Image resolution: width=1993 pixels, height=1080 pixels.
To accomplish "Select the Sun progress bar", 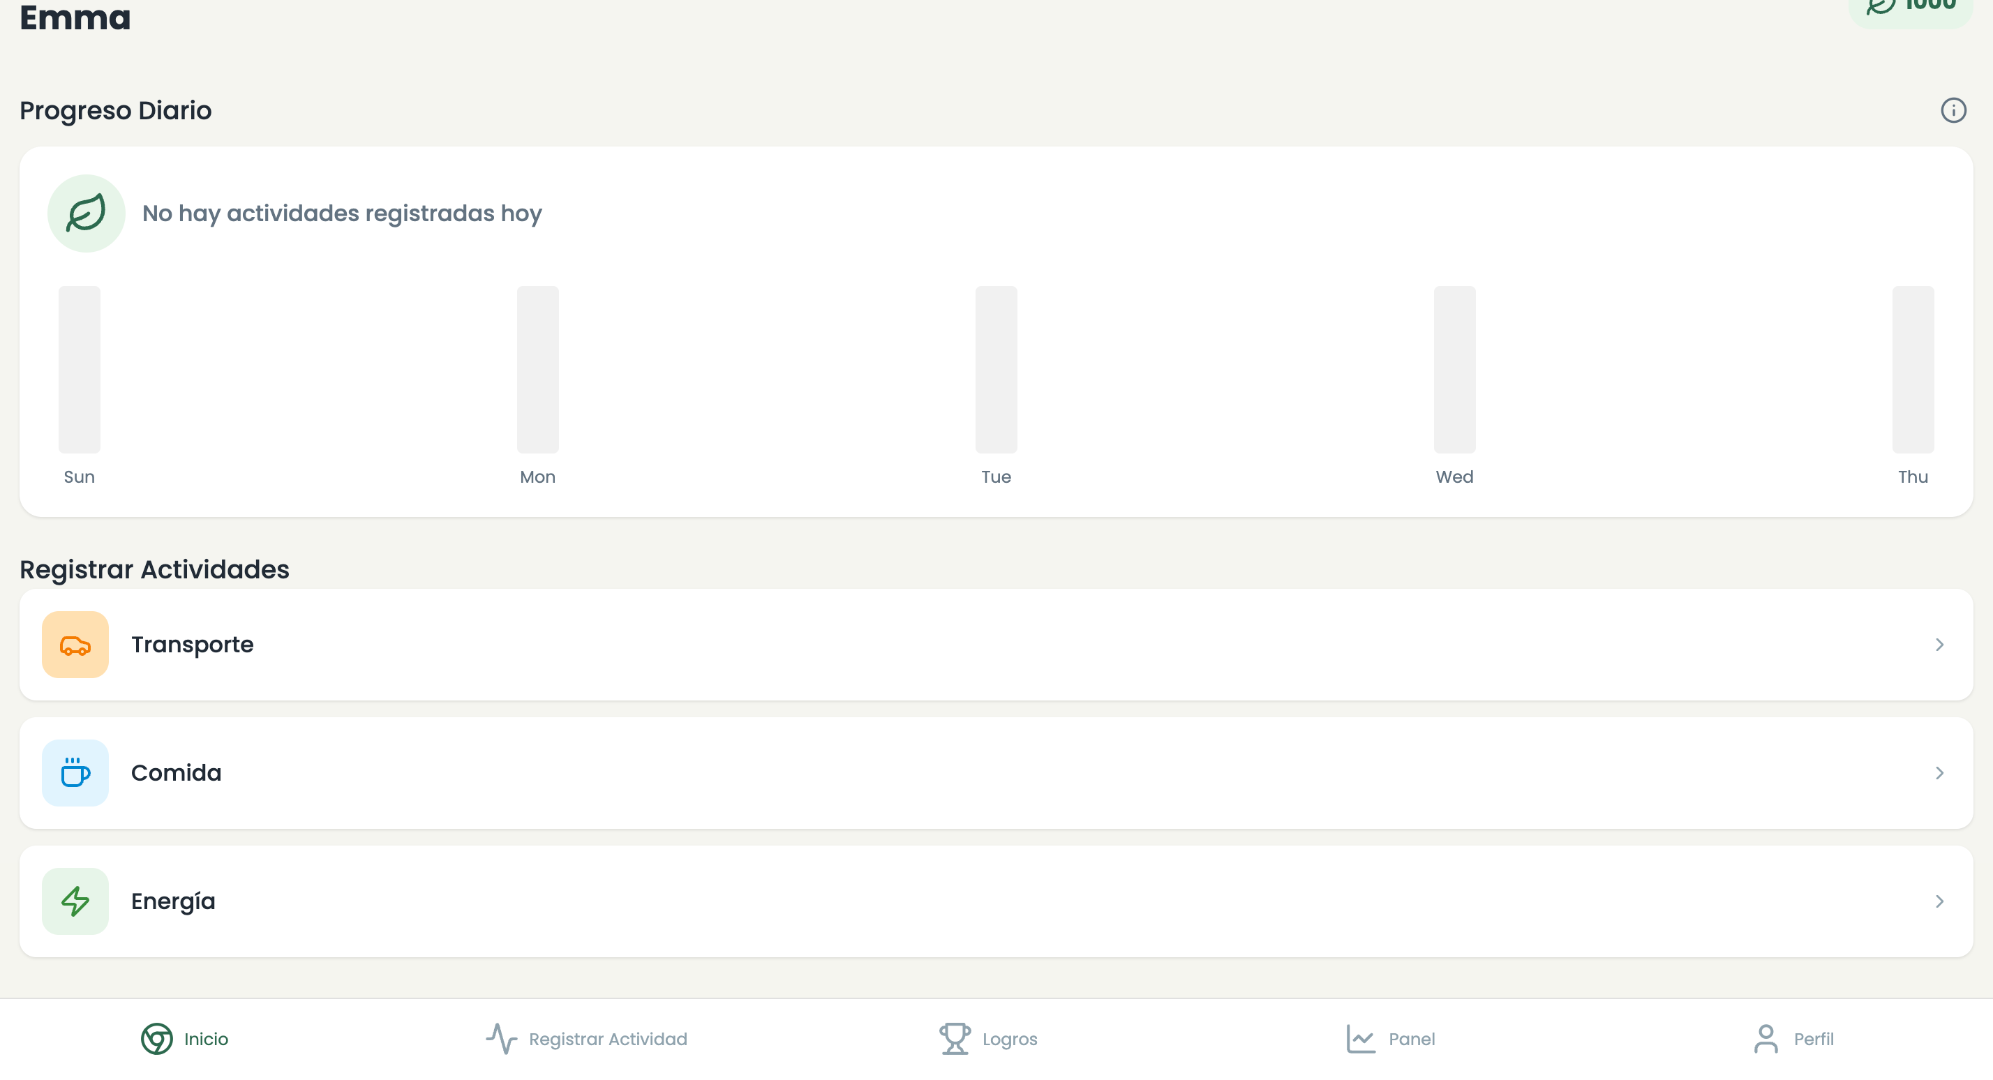I will coord(79,370).
